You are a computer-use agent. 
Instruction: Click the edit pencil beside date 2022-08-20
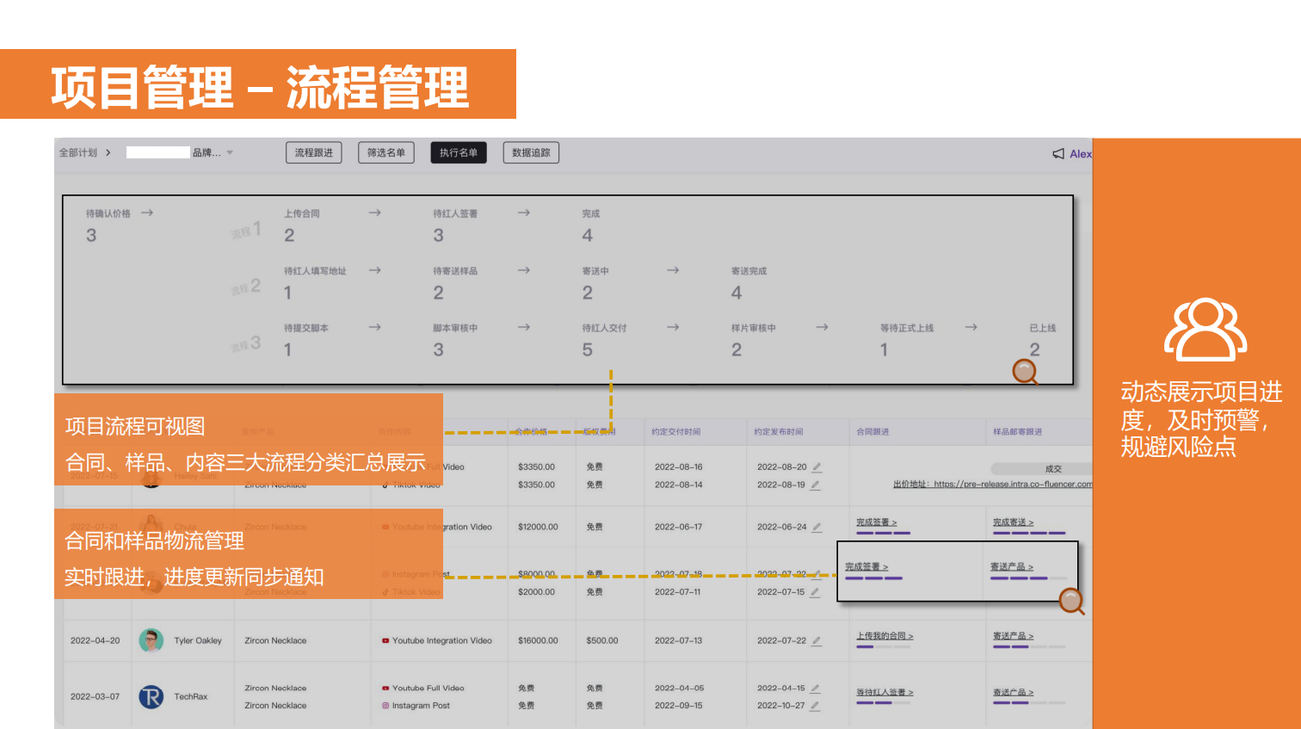coord(816,466)
